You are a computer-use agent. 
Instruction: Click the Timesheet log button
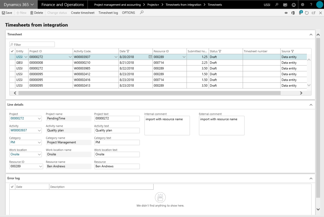click(x=108, y=13)
